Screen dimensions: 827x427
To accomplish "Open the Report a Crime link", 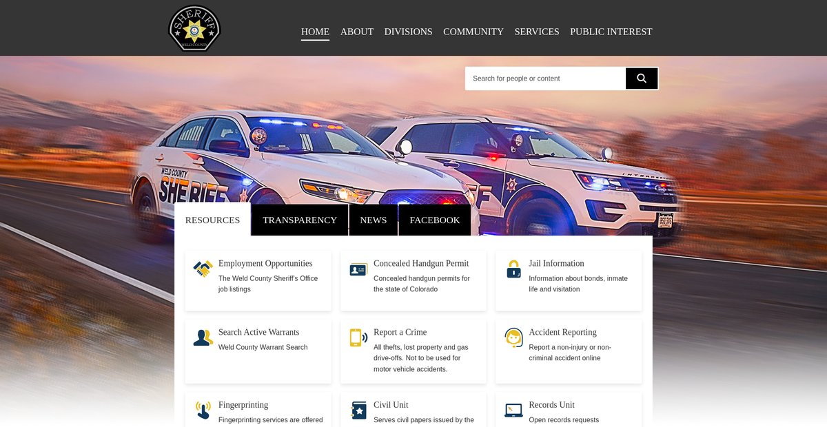I will pyautogui.click(x=400, y=332).
